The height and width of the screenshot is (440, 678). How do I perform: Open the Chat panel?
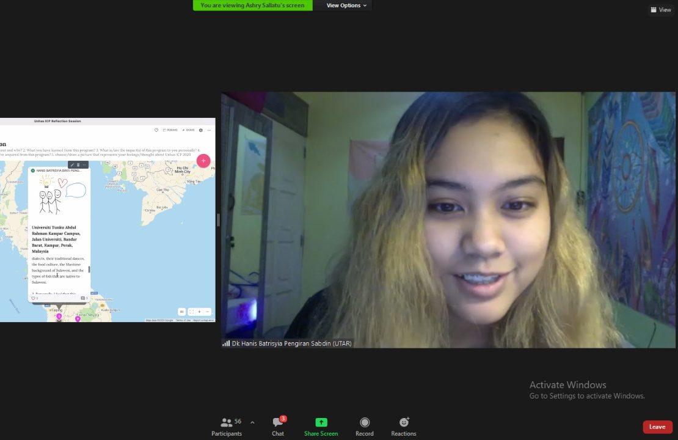(x=278, y=426)
